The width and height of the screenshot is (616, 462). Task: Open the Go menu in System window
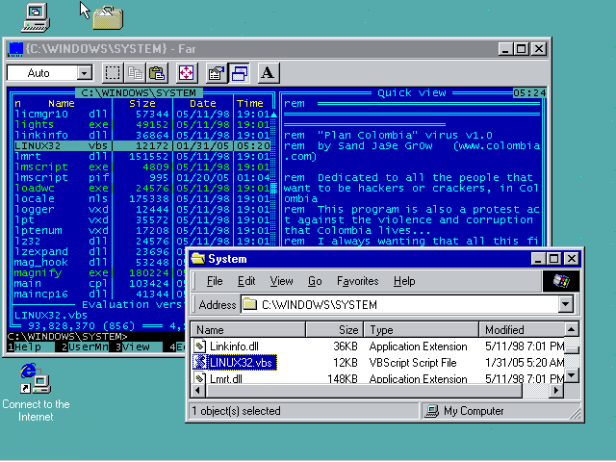[x=315, y=281]
